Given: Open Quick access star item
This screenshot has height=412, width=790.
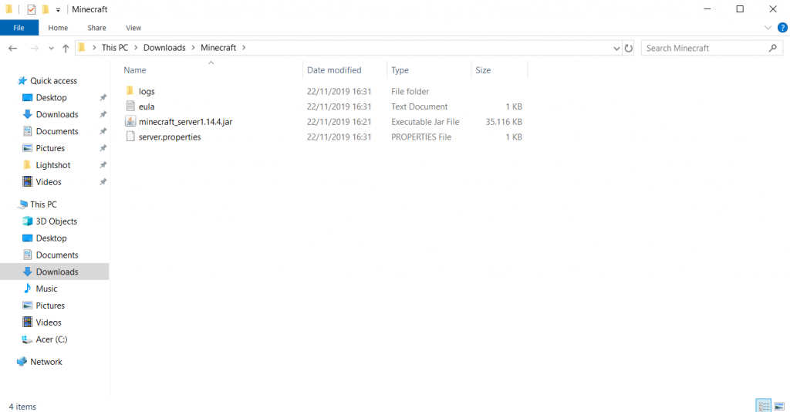Looking at the screenshot, I should 47,80.
